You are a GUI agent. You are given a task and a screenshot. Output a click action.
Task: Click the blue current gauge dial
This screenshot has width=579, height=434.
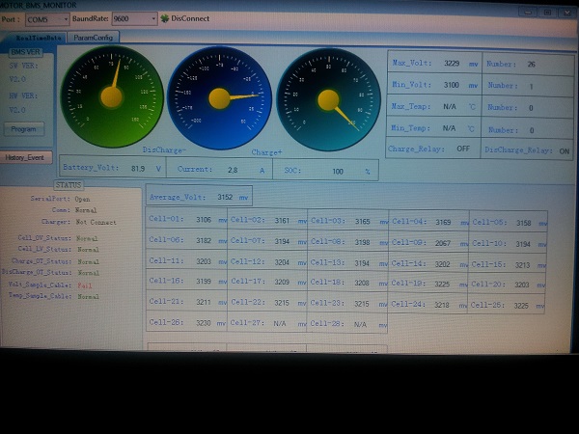tap(219, 98)
